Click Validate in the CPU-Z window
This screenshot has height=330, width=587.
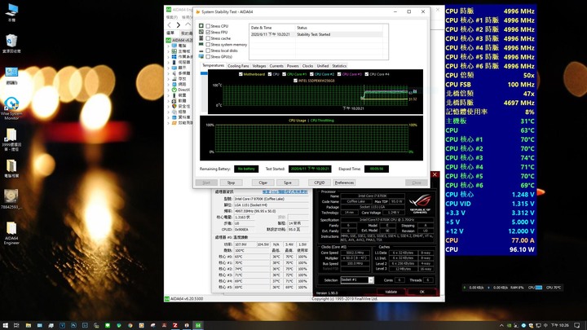[391, 292]
